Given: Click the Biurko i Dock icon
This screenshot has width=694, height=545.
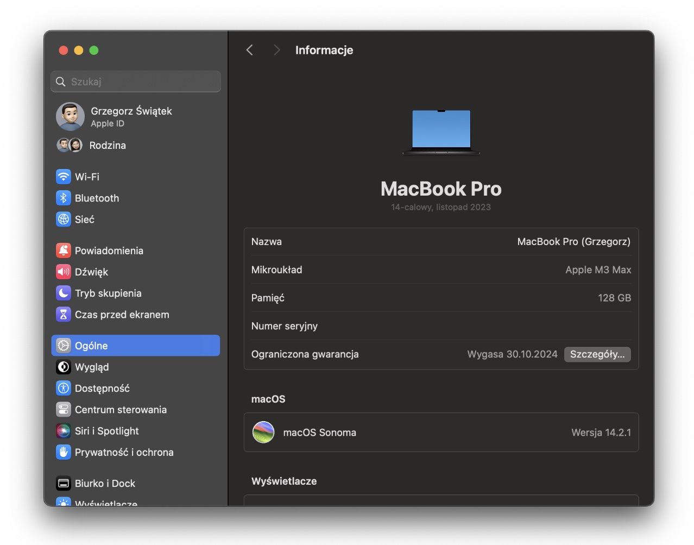Looking at the screenshot, I should pos(64,483).
